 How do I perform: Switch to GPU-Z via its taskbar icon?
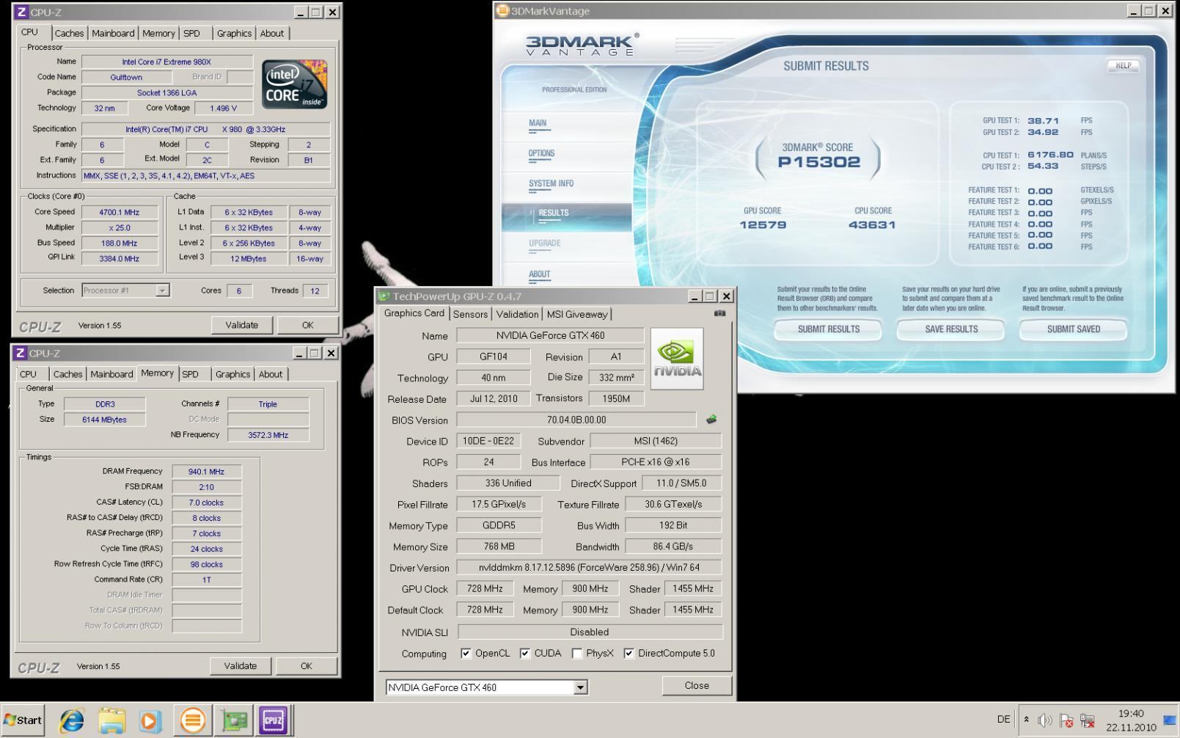point(234,720)
